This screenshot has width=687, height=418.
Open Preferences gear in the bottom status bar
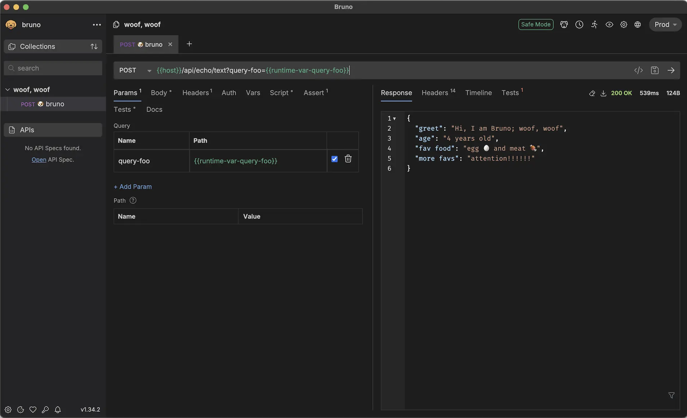coord(8,410)
